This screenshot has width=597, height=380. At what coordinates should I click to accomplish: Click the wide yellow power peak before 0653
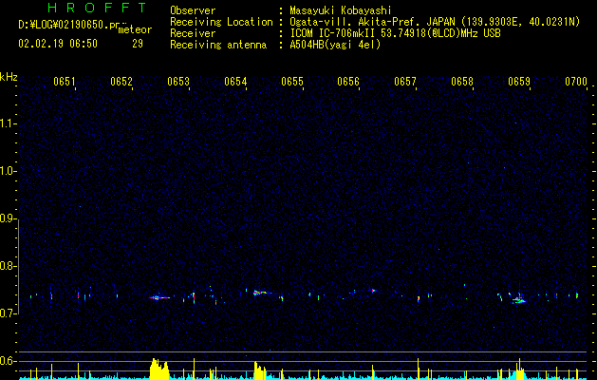point(159,369)
